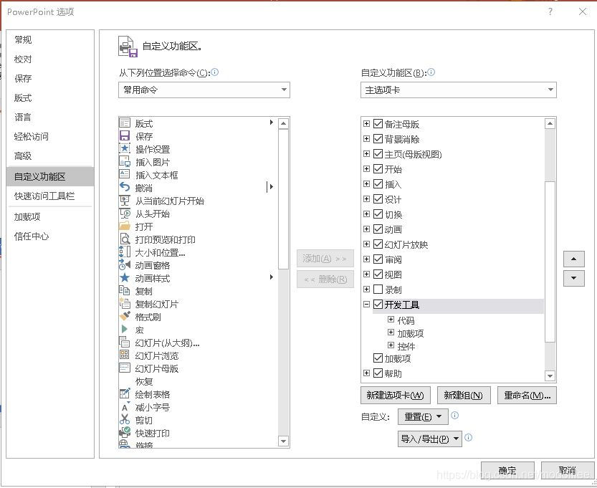The height and width of the screenshot is (488, 597).
Task: Click the 取消 button
Action: 568,472
